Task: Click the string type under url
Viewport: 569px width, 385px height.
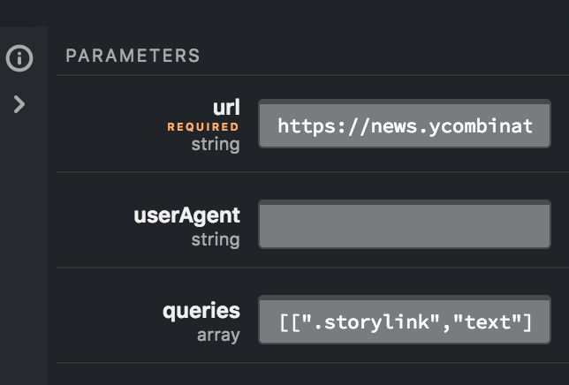Action: [x=216, y=144]
